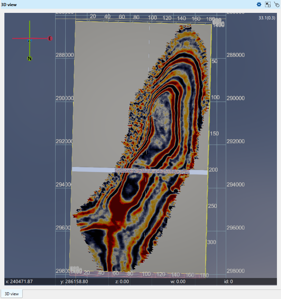
Task: Select the 3D view tab at bottom
Action: coord(12,294)
